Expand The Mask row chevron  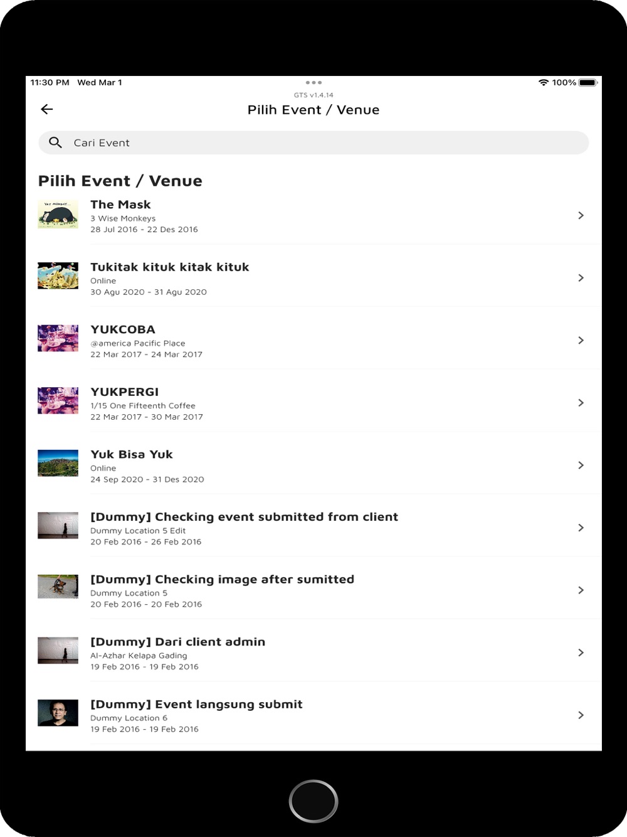pos(581,216)
